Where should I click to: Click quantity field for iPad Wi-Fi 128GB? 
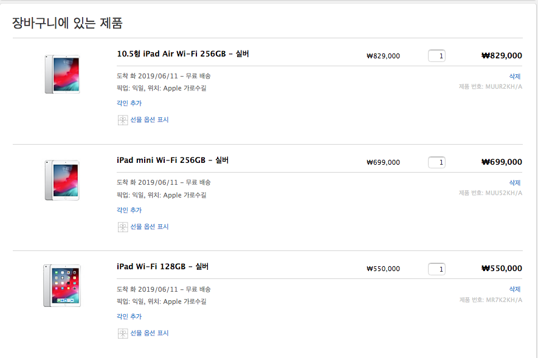436,269
